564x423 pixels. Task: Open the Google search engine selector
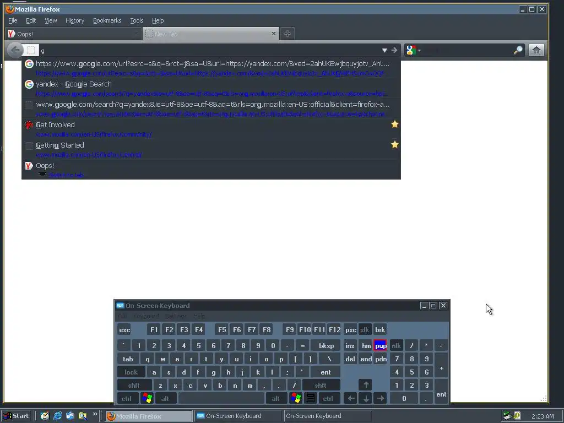(x=413, y=50)
